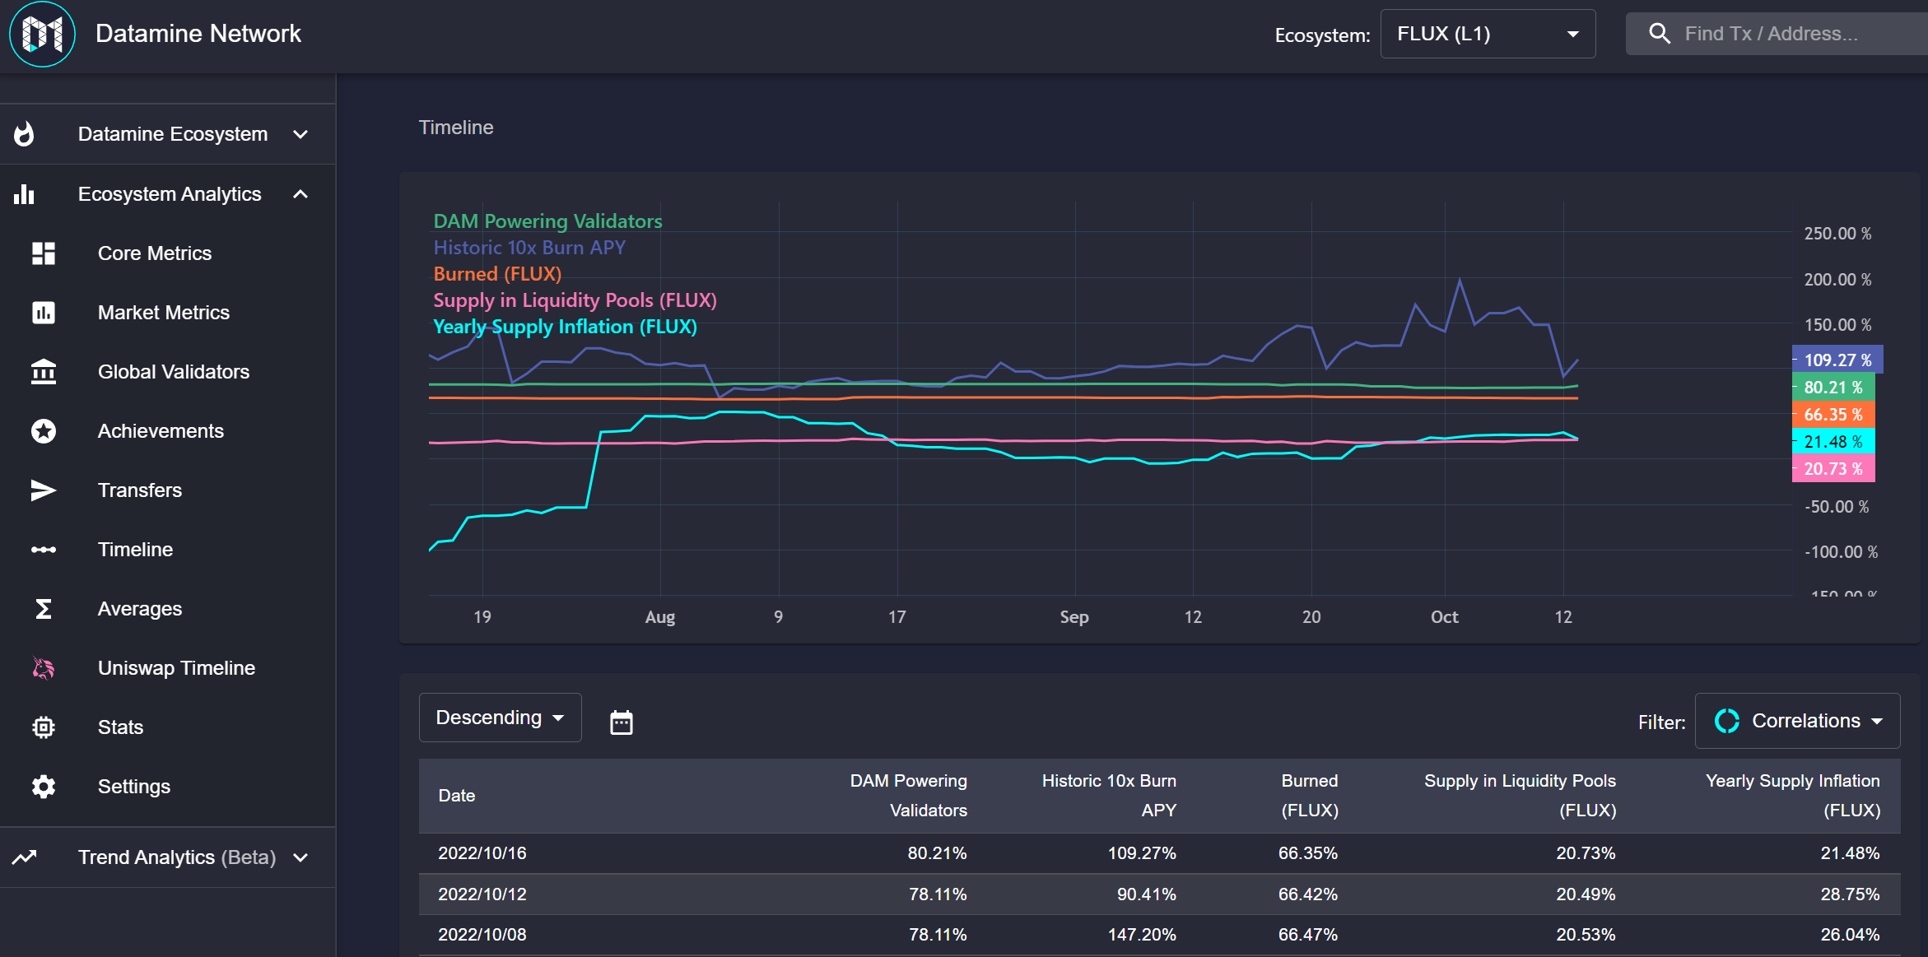
Task: Click the 200.00 % y-axis label
Action: tap(1837, 280)
